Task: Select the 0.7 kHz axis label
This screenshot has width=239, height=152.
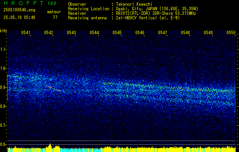Action: pos(3,125)
